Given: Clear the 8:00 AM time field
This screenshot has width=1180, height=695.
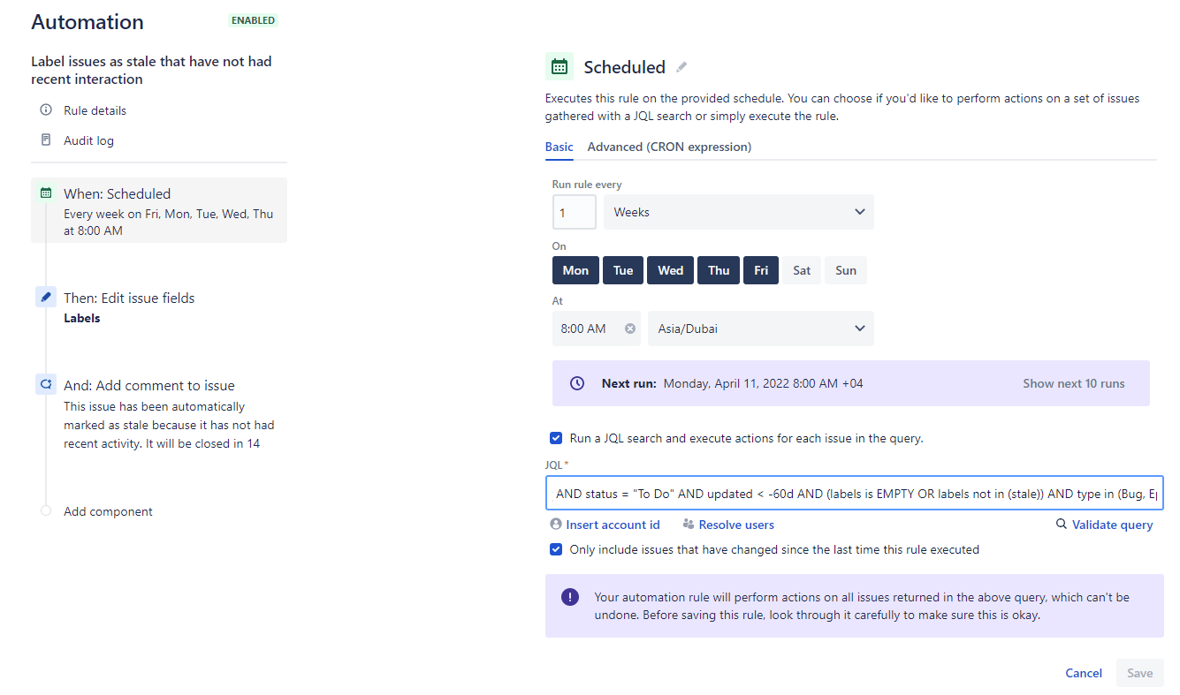Looking at the screenshot, I should pyautogui.click(x=630, y=329).
